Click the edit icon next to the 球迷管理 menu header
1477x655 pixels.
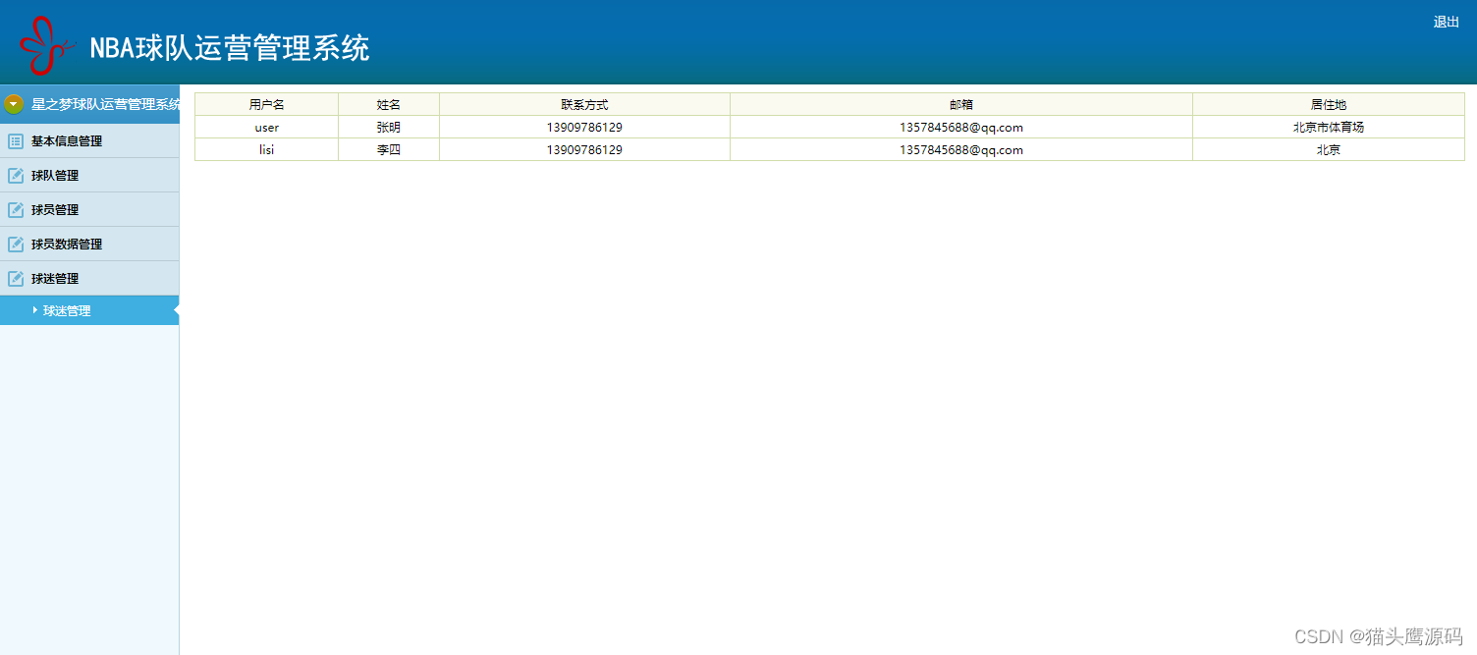click(16, 279)
